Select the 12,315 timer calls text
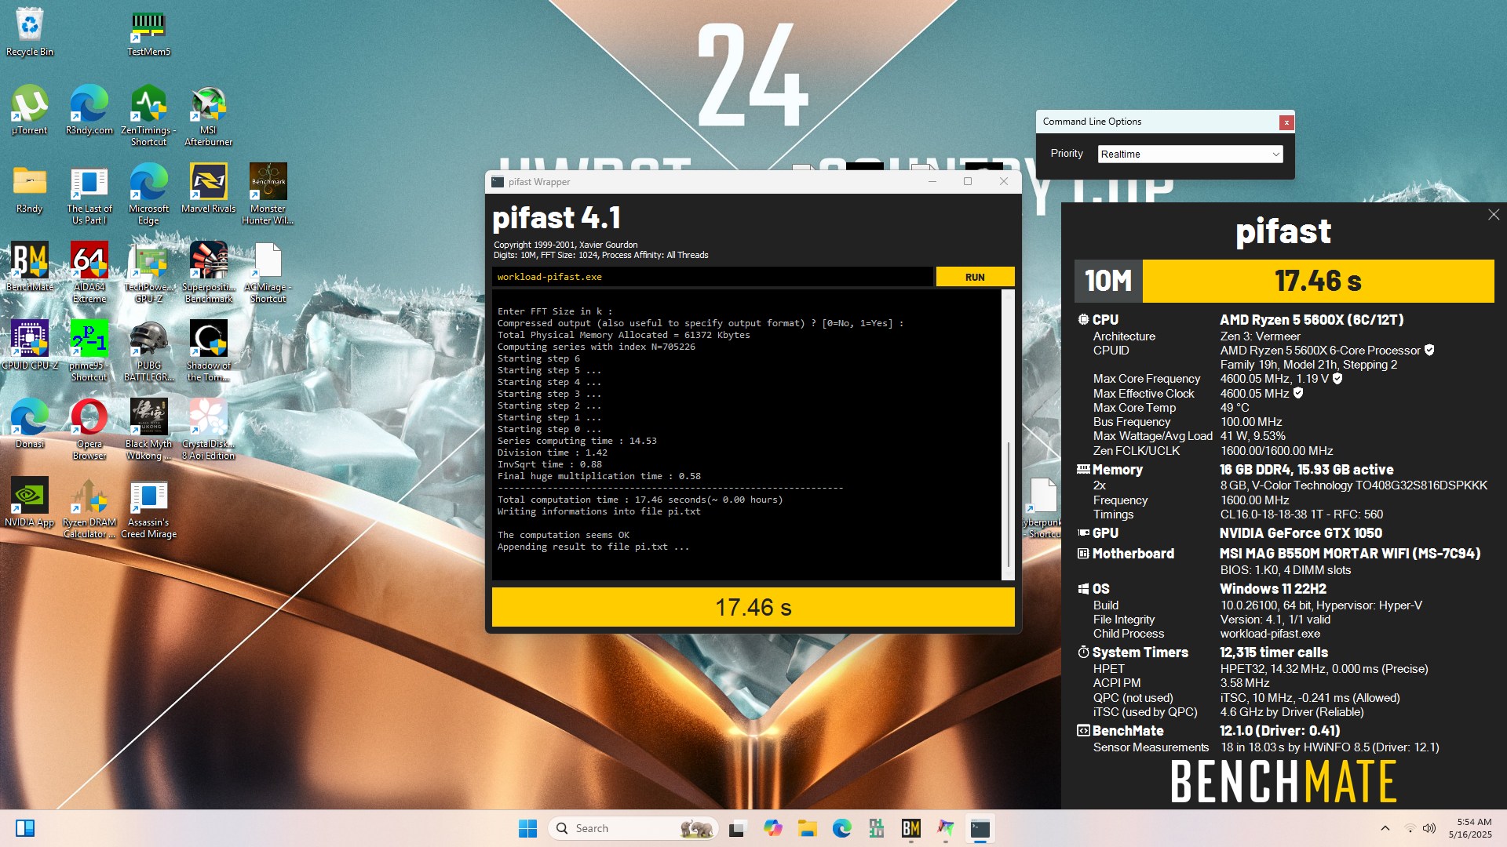Viewport: 1507px width, 847px height. coord(1274,653)
